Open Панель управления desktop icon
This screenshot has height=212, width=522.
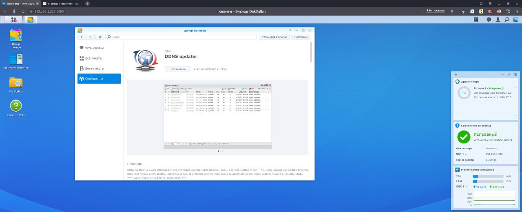point(16,61)
